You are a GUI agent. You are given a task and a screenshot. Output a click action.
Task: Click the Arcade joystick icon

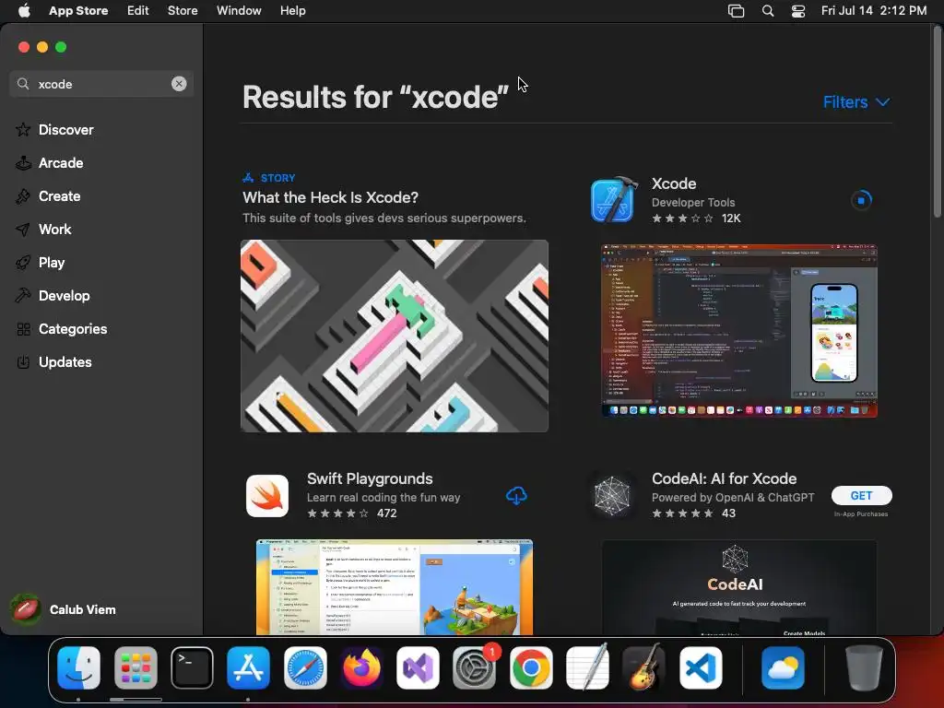pyautogui.click(x=23, y=162)
